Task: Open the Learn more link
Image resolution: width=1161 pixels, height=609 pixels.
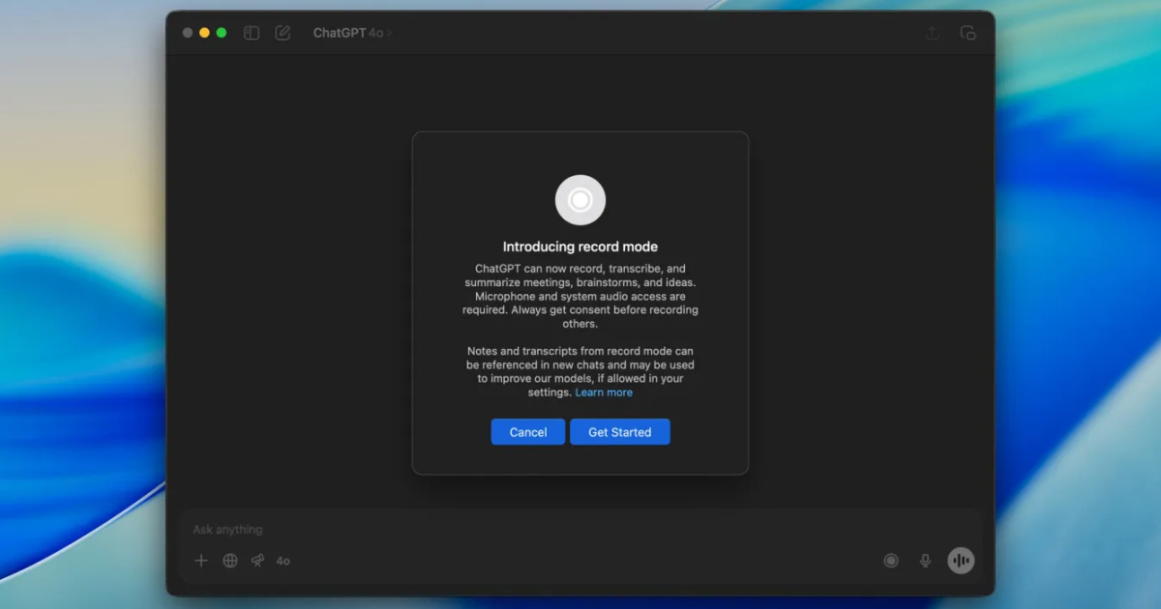Action: tap(604, 392)
